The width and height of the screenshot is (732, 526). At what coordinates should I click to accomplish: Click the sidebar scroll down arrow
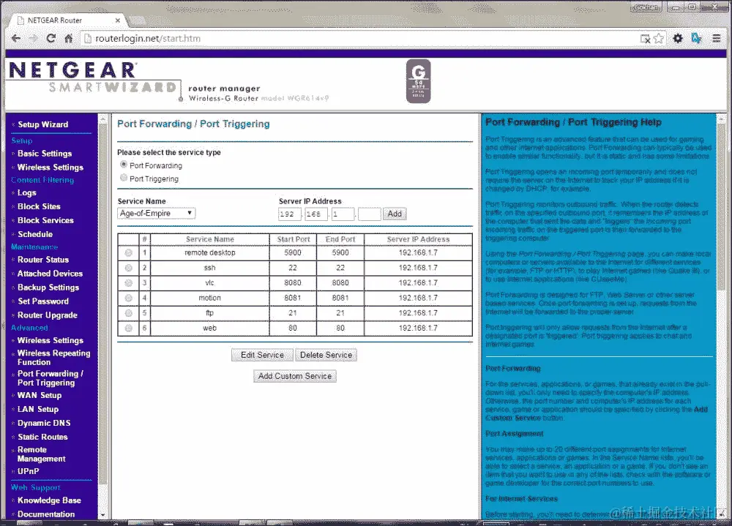coord(102,515)
